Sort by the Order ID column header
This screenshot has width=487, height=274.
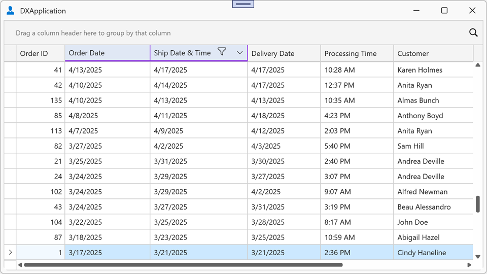click(41, 53)
